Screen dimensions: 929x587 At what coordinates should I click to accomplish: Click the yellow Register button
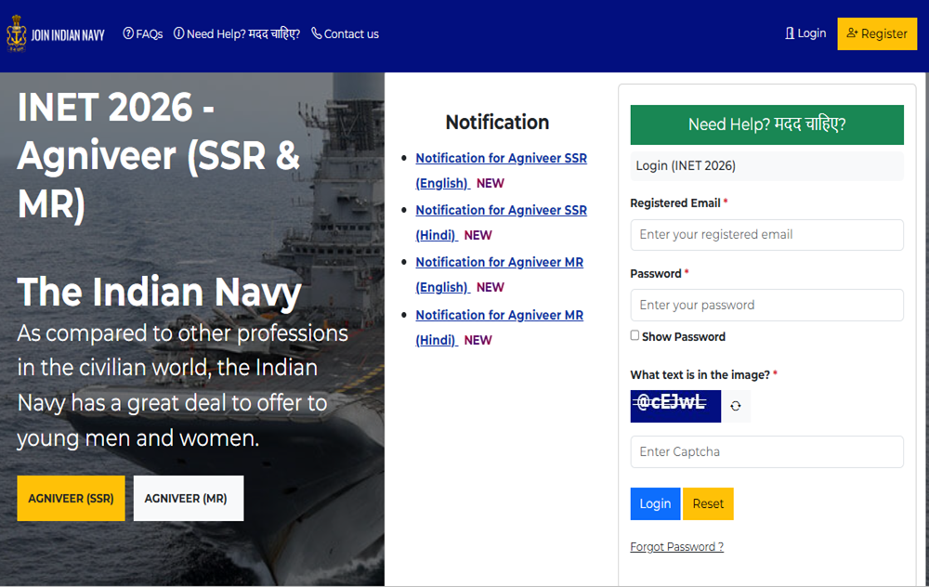(x=877, y=33)
